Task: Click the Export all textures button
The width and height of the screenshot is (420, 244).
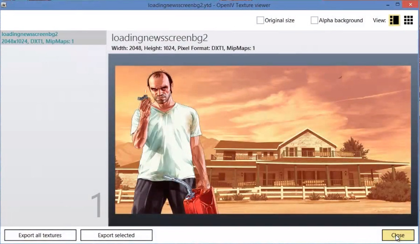Action: pyautogui.click(x=40, y=235)
